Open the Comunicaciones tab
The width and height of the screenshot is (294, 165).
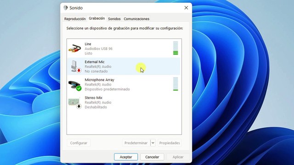click(x=136, y=19)
